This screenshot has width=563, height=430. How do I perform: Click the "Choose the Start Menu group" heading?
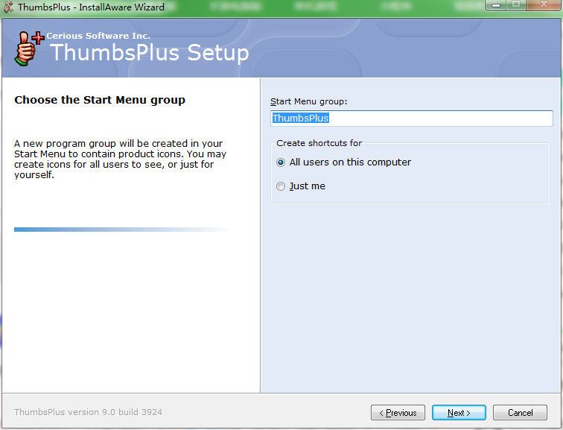pyautogui.click(x=100, y=100)
